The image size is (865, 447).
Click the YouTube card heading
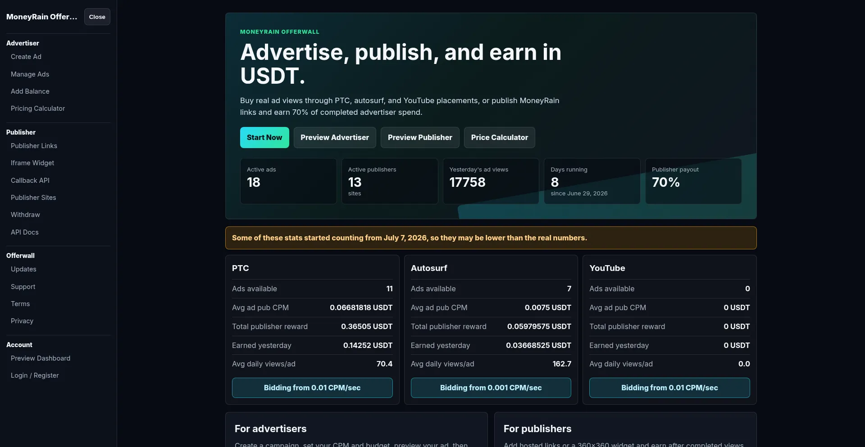tap(607, 268)
